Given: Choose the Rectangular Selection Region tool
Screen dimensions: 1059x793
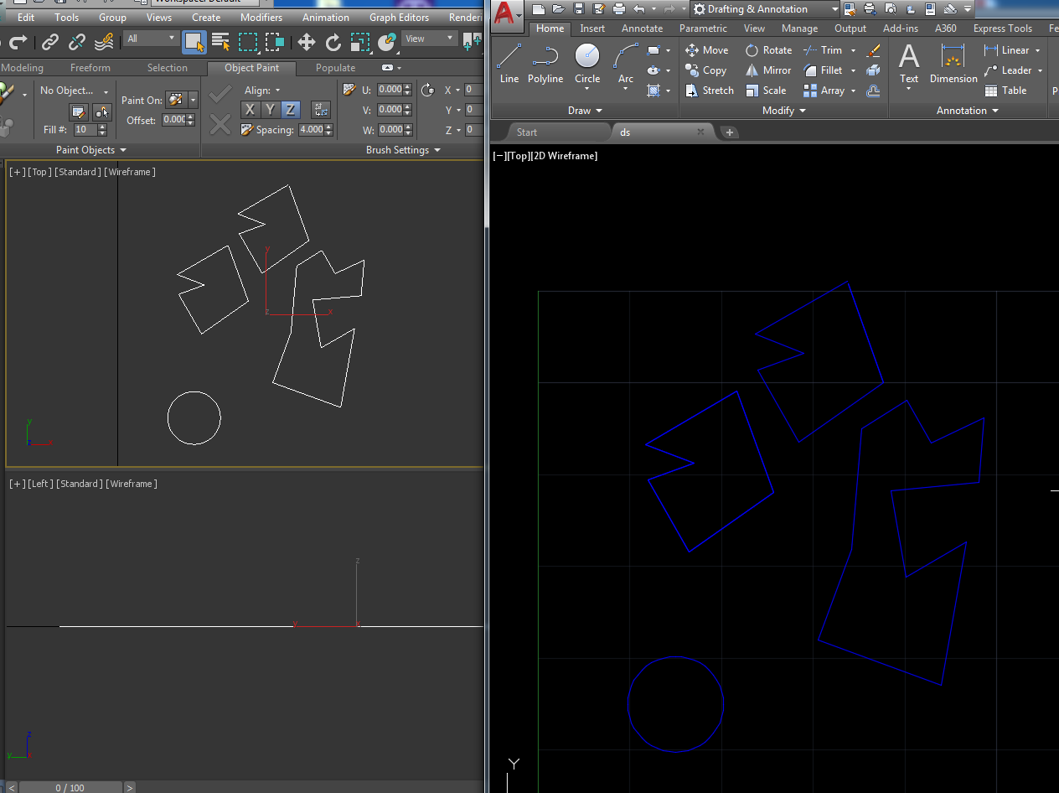Looking at the screenshot, I should click(248, 41).
